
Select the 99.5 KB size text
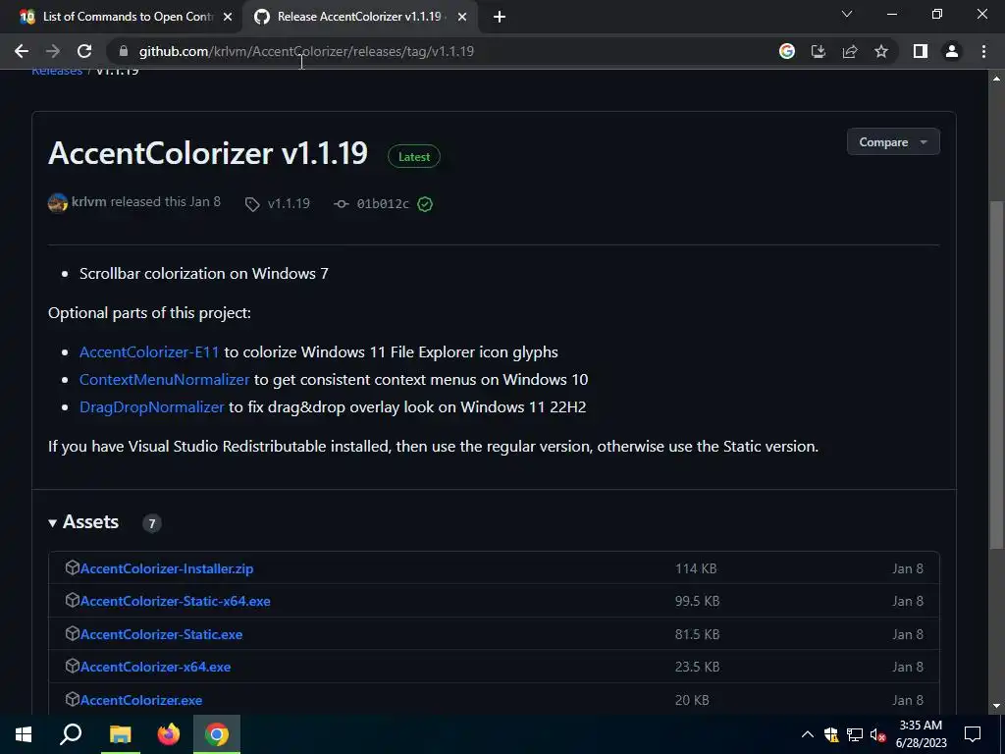698,602
